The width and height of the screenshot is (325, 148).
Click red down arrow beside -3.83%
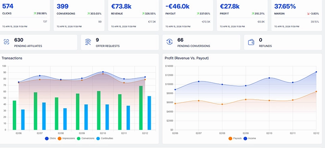pyautogui.click(x=308, y=14)
